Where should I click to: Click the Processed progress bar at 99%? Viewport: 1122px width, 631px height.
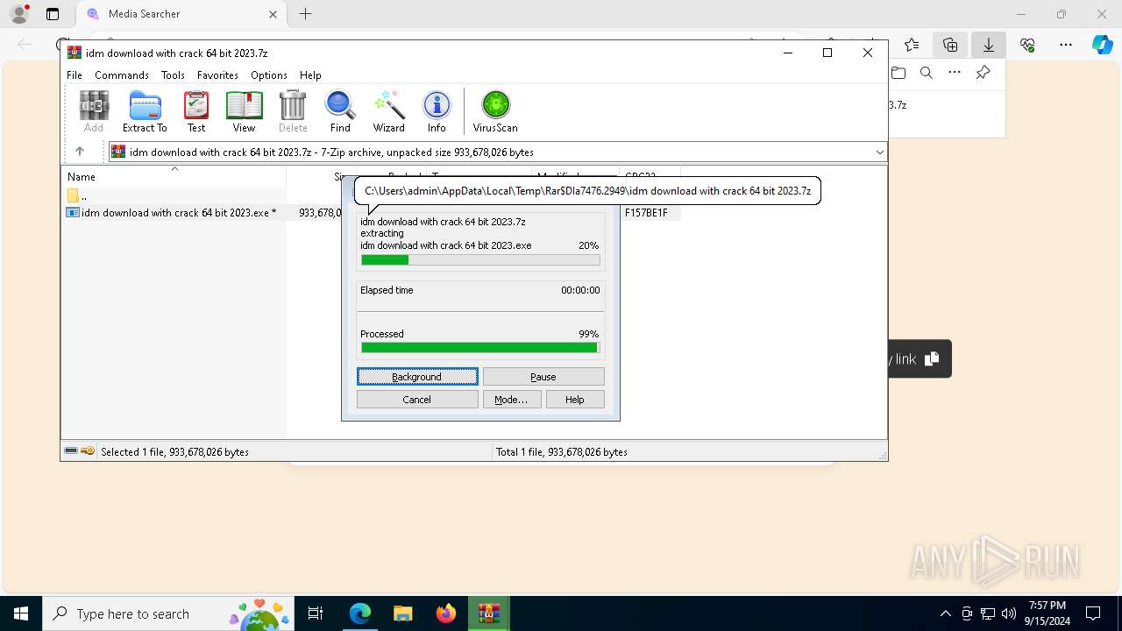click(x=480, y=348)
